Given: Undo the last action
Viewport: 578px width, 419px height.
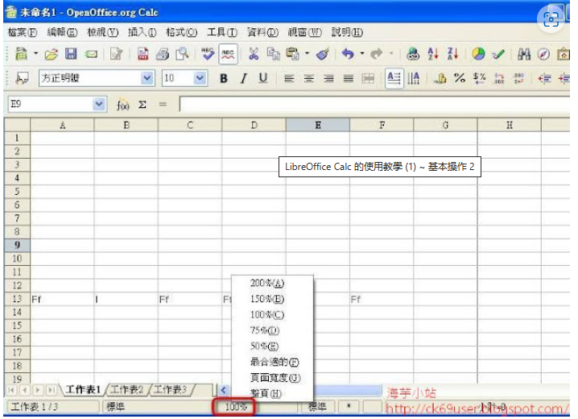Looking at the screenshot, I should [348, 54].
